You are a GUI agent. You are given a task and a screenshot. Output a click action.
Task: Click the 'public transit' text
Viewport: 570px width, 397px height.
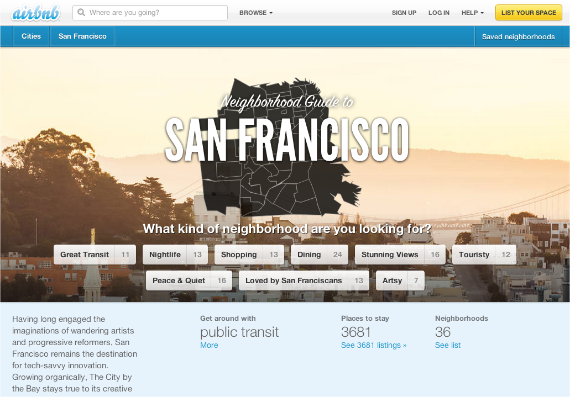click(239, 332)
